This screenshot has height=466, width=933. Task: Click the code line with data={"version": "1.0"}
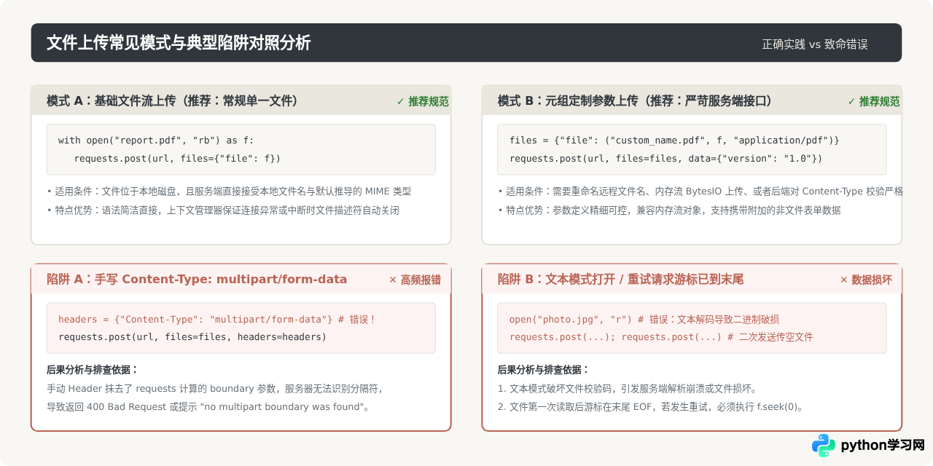[x=665, y=158]
